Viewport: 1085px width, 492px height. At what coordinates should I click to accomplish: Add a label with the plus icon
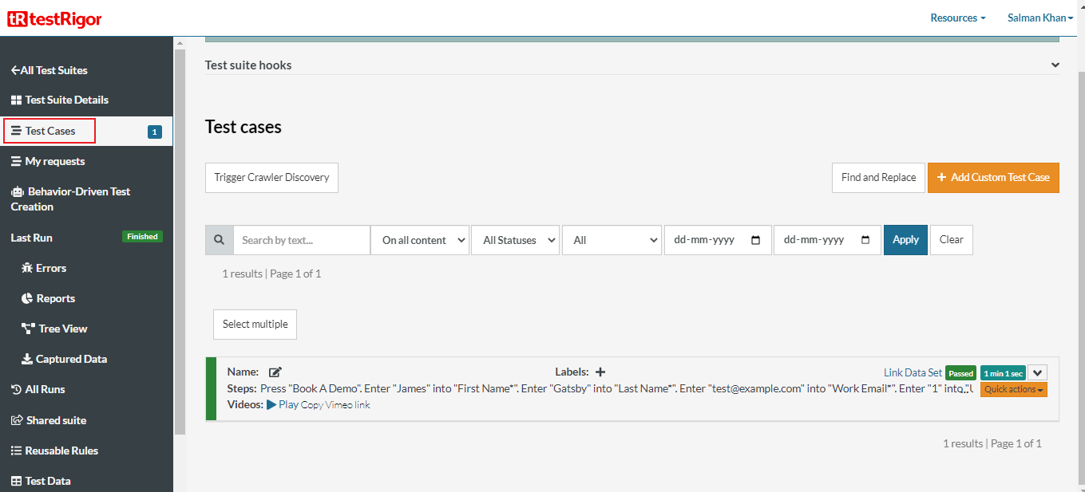pos(600,372)
